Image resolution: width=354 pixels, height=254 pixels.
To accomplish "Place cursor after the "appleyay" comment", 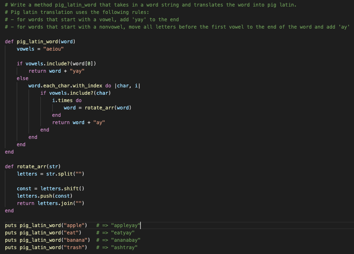I will point(140,225).
